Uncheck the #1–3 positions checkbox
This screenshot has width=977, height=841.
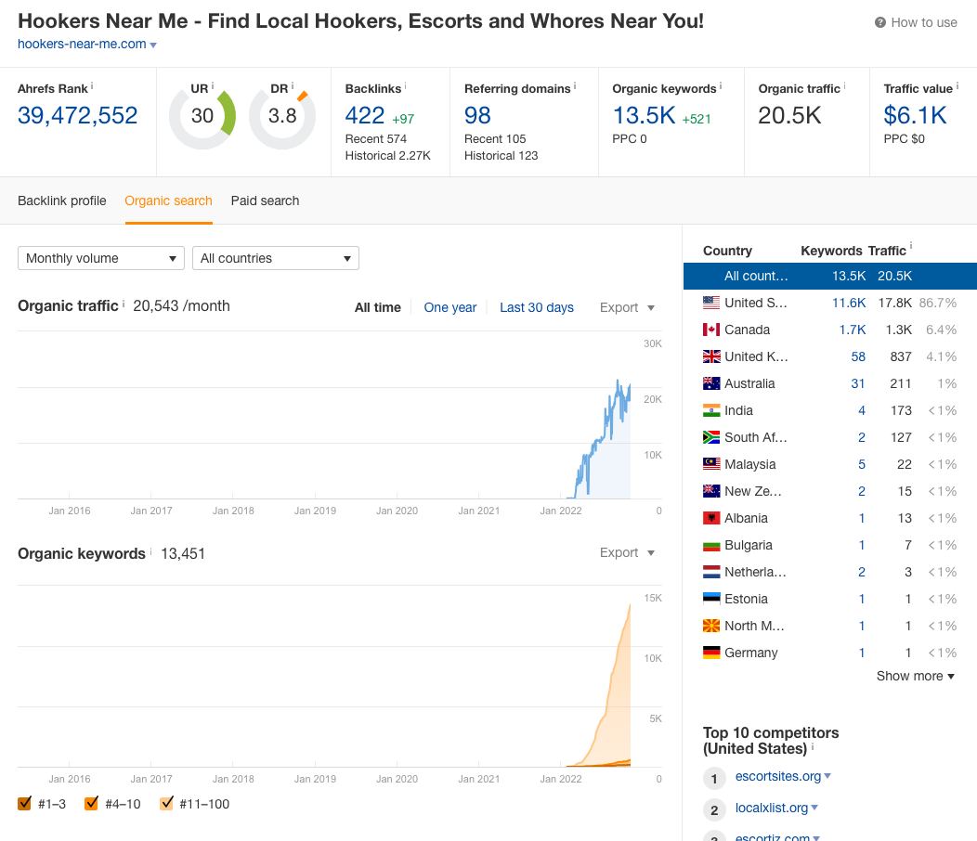25,804
